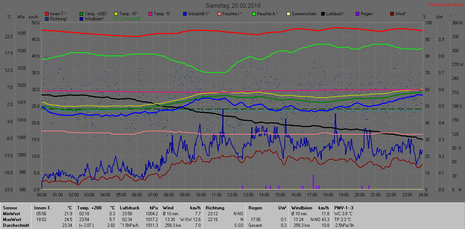Open the Station Göritzhain link
This screenshot has height=229, width=465.
pyautogui.click(x=446, y=5)
